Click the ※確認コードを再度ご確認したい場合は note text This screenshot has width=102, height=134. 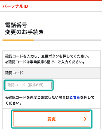click(x=37, y=98)
